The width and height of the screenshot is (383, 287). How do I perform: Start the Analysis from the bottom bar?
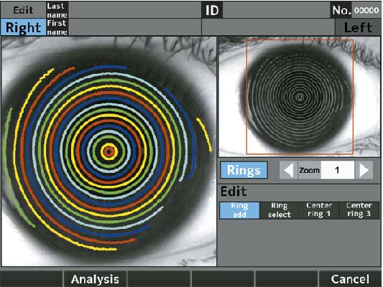95,279
